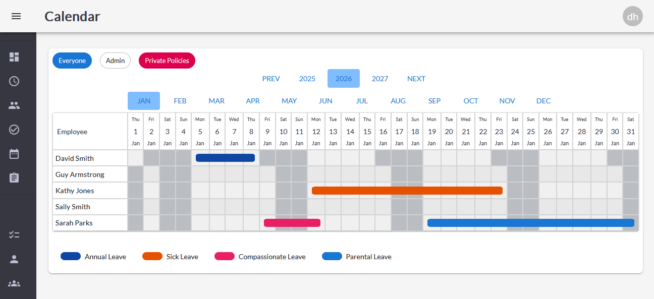The height and width of the screenshot is (299, 654).
Task: Open the hamburger navigation menu
Action: pyautogui.click(x=16, y=16)
